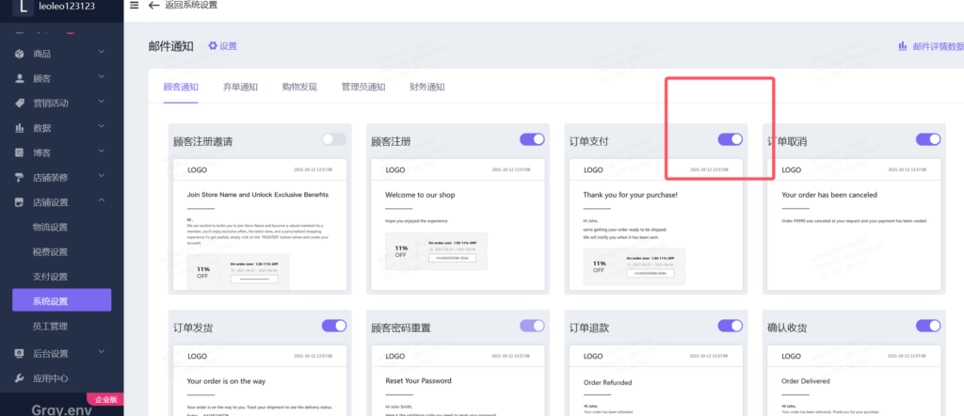Click the 应用中心 wrench icon
The width and height of the screenshot is (964, 416).
20,378
